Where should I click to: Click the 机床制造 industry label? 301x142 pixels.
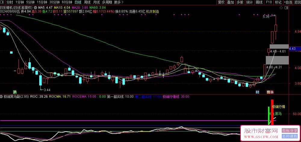point(152,11)
